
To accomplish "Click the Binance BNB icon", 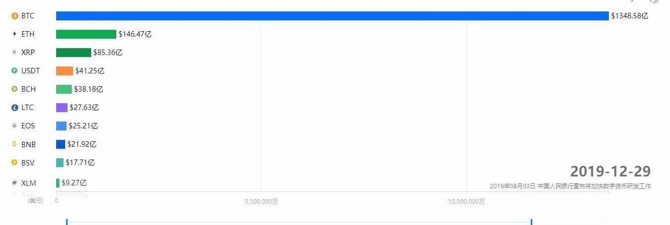I will tap(14, 144).
